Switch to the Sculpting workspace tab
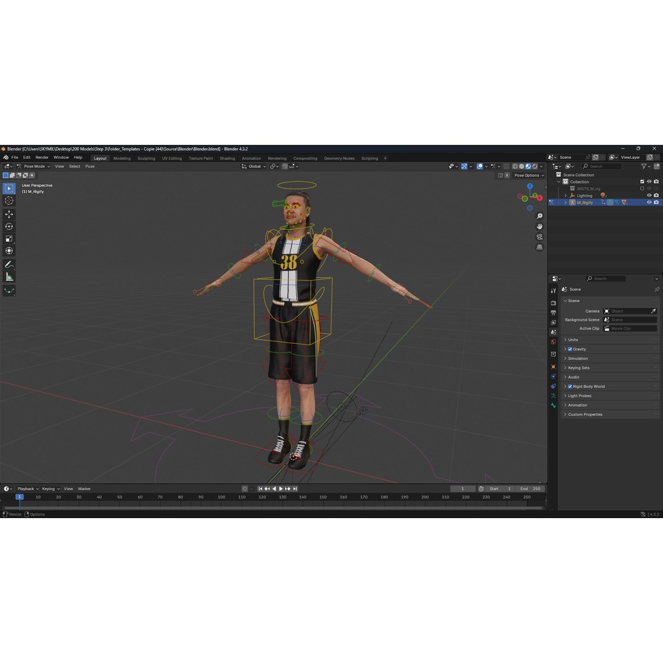This screenshot has height=663, width=663. pos(146,158)
